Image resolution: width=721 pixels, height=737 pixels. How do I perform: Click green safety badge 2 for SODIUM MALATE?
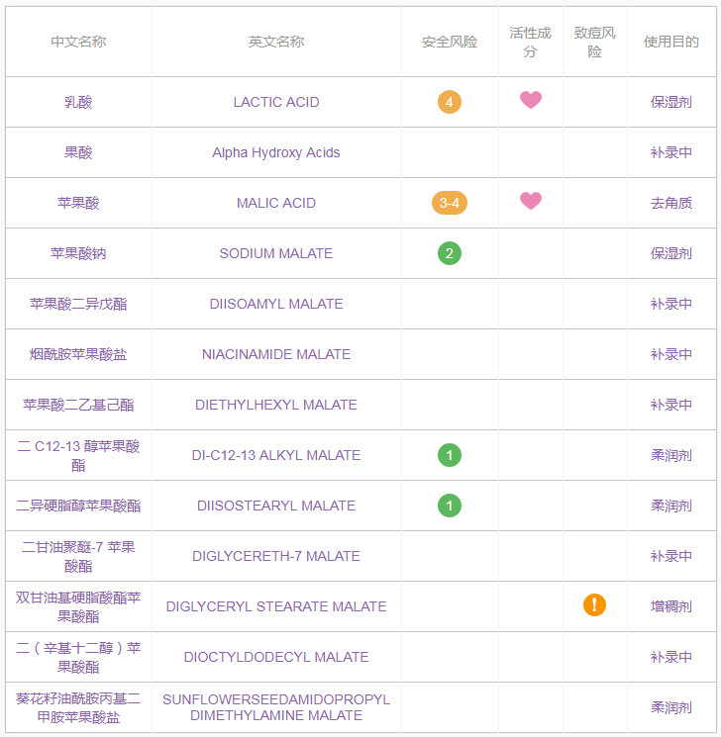click(450, 253)
